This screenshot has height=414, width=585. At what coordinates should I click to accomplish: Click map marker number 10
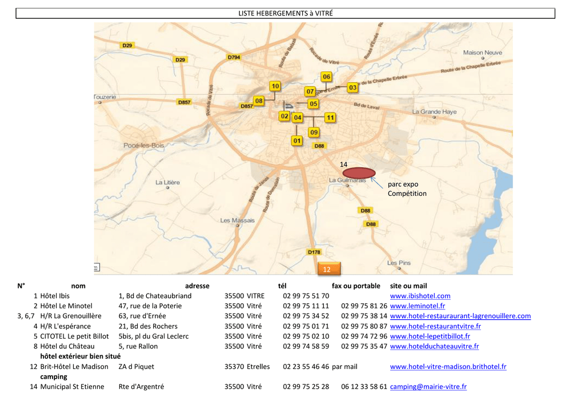tap(275, 86)
